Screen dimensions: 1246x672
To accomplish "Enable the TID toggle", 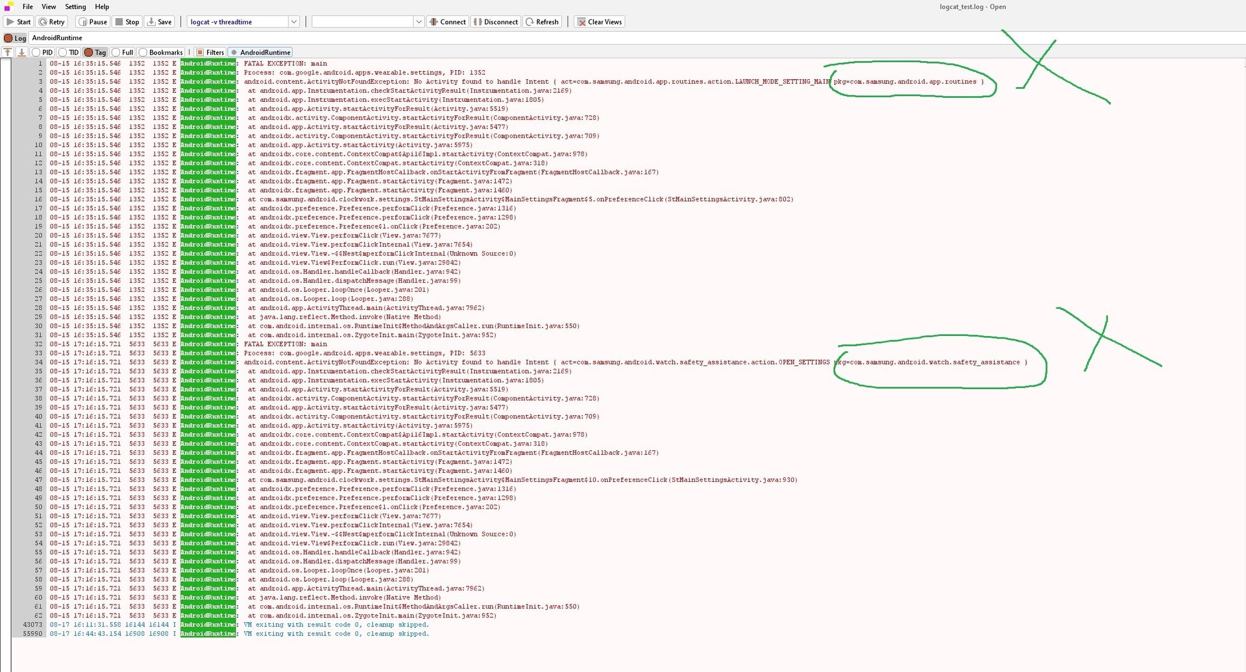I will [x=68, y=53].
